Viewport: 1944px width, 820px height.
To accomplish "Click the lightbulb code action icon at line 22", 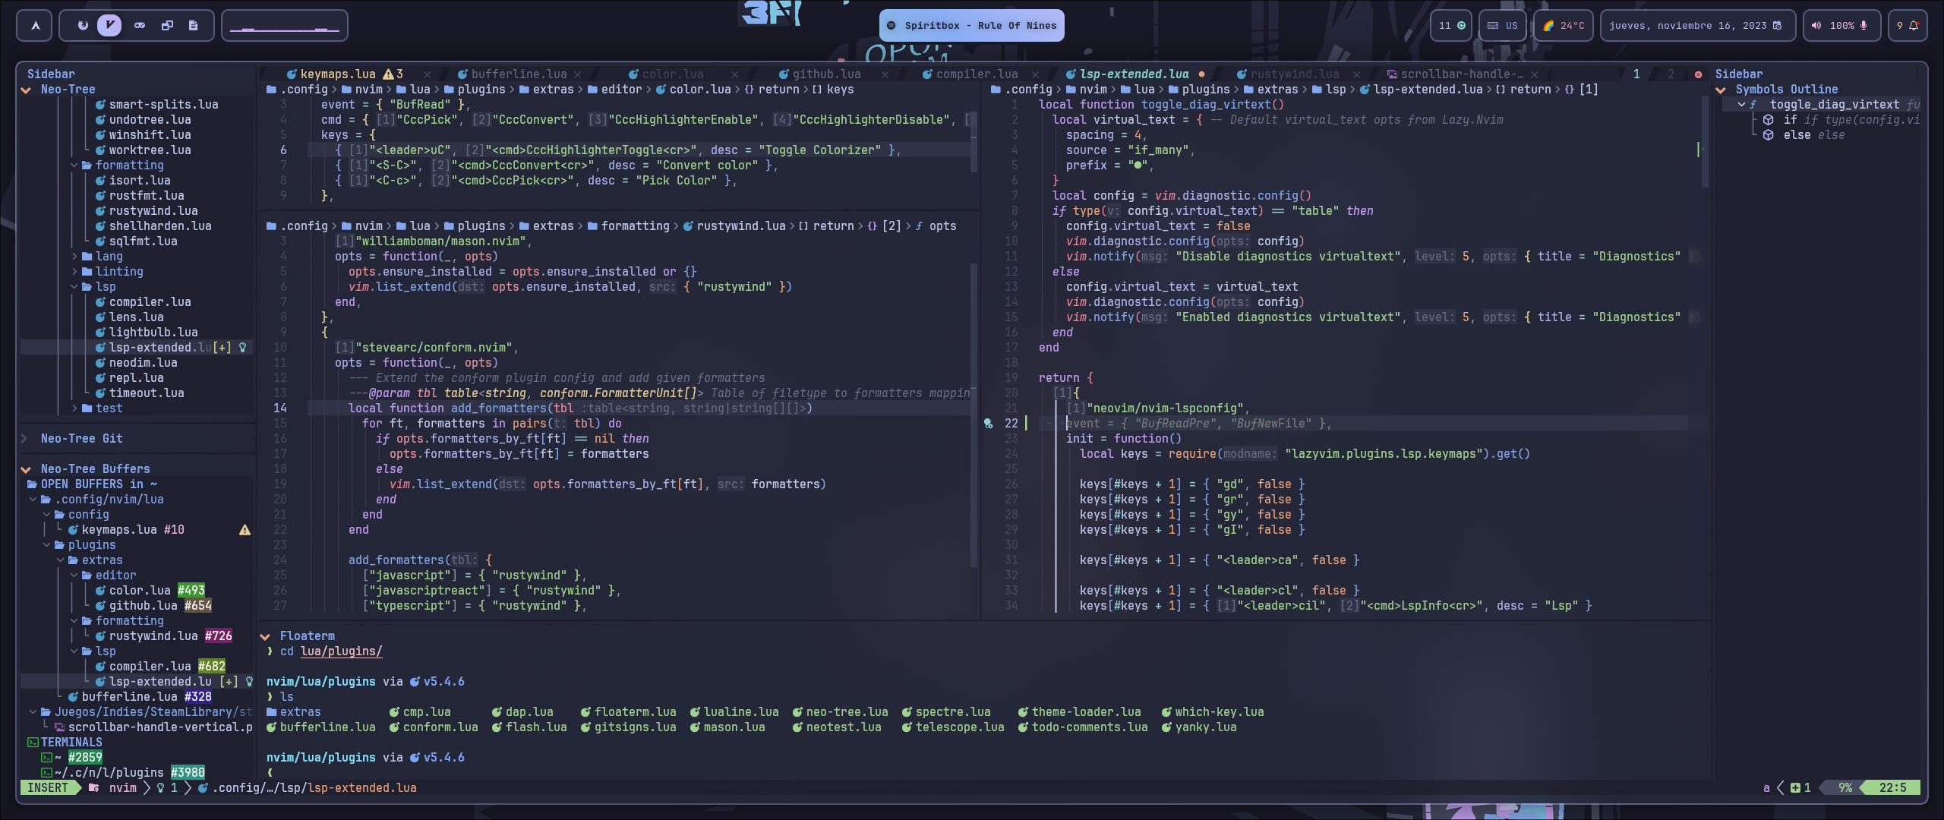I will 989,424.
